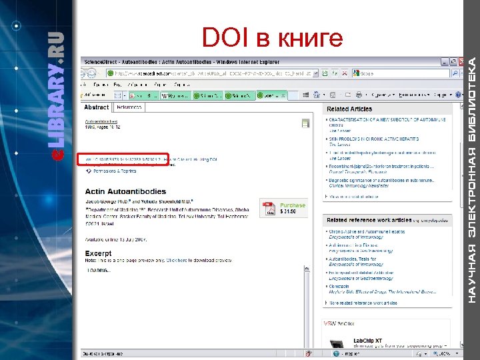
Task: Click the LabChip XT product image in the advertisement
Action: click(338, 344)
